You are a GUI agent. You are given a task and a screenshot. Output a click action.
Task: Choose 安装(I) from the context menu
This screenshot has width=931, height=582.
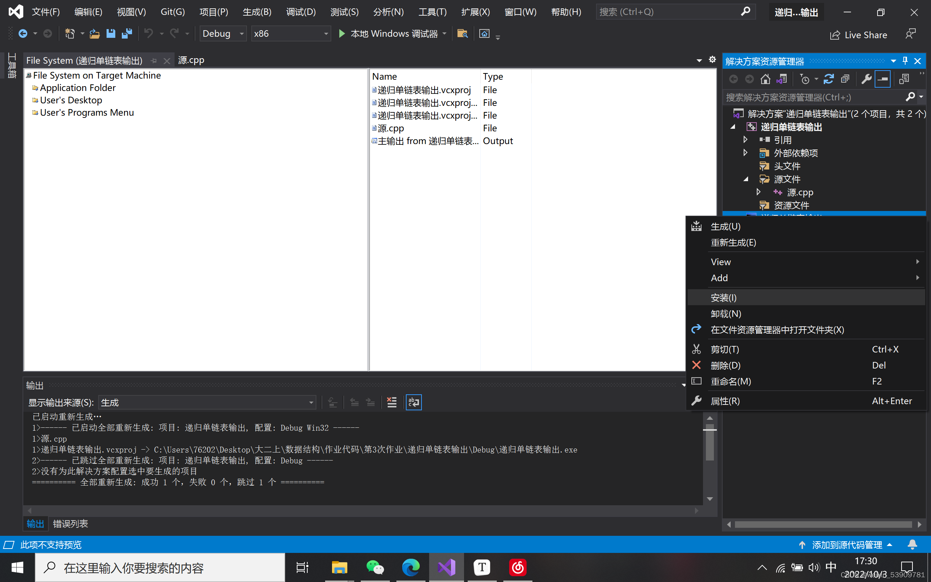pos(723,298)
